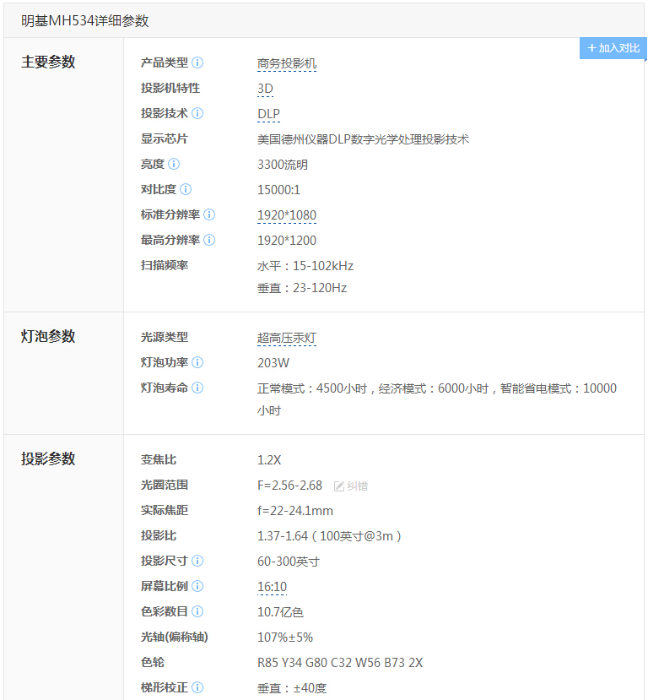Click the 灯泡参数 section label
Screen dimensions: 648x700
[48, 336]
